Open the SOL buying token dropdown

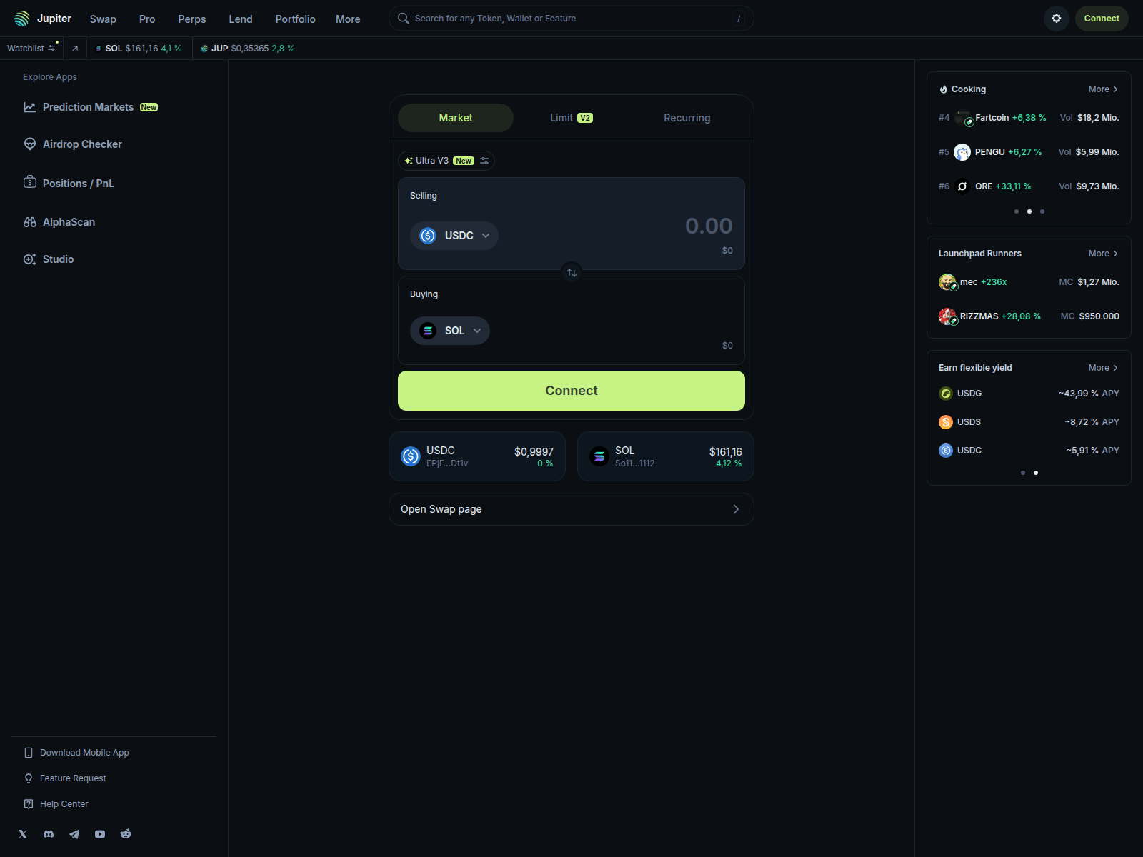[450, 331]
